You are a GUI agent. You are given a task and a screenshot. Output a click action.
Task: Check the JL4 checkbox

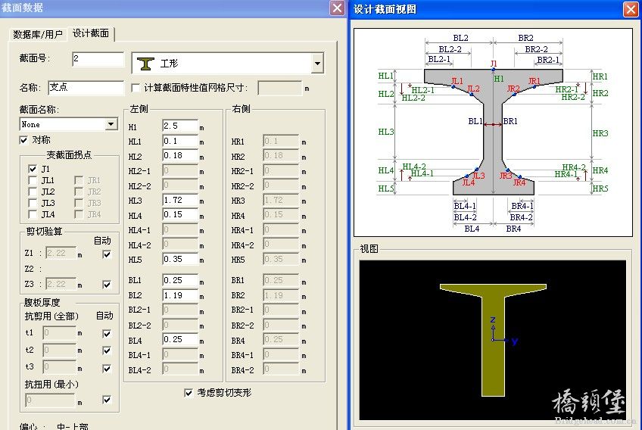pos(33,214)
